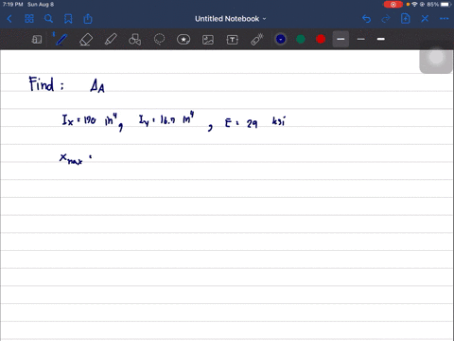Open the Elements sticker tool
This screenshot has width=454, height=341.
point(183,40)
